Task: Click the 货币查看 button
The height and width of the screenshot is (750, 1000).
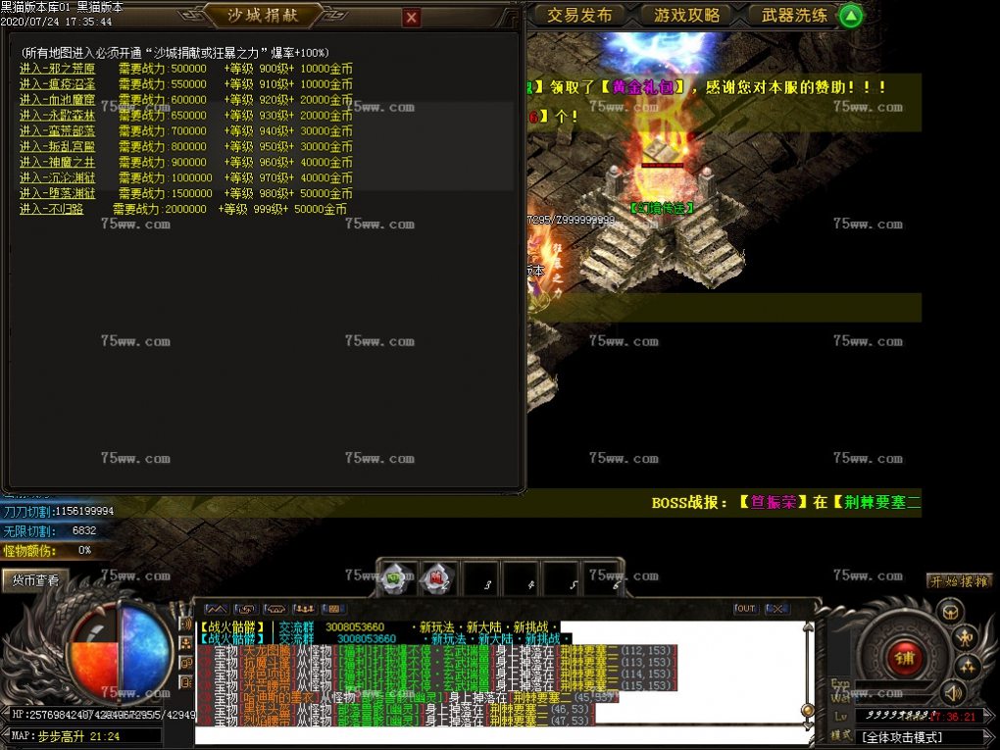Action: [36, 580]
